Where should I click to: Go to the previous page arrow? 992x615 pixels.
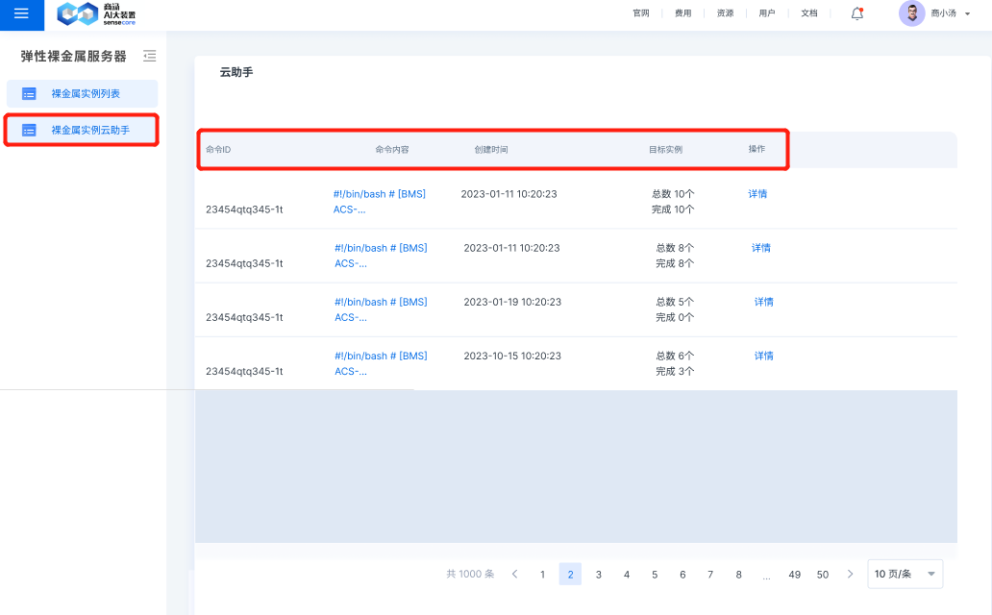click(514, 574)
